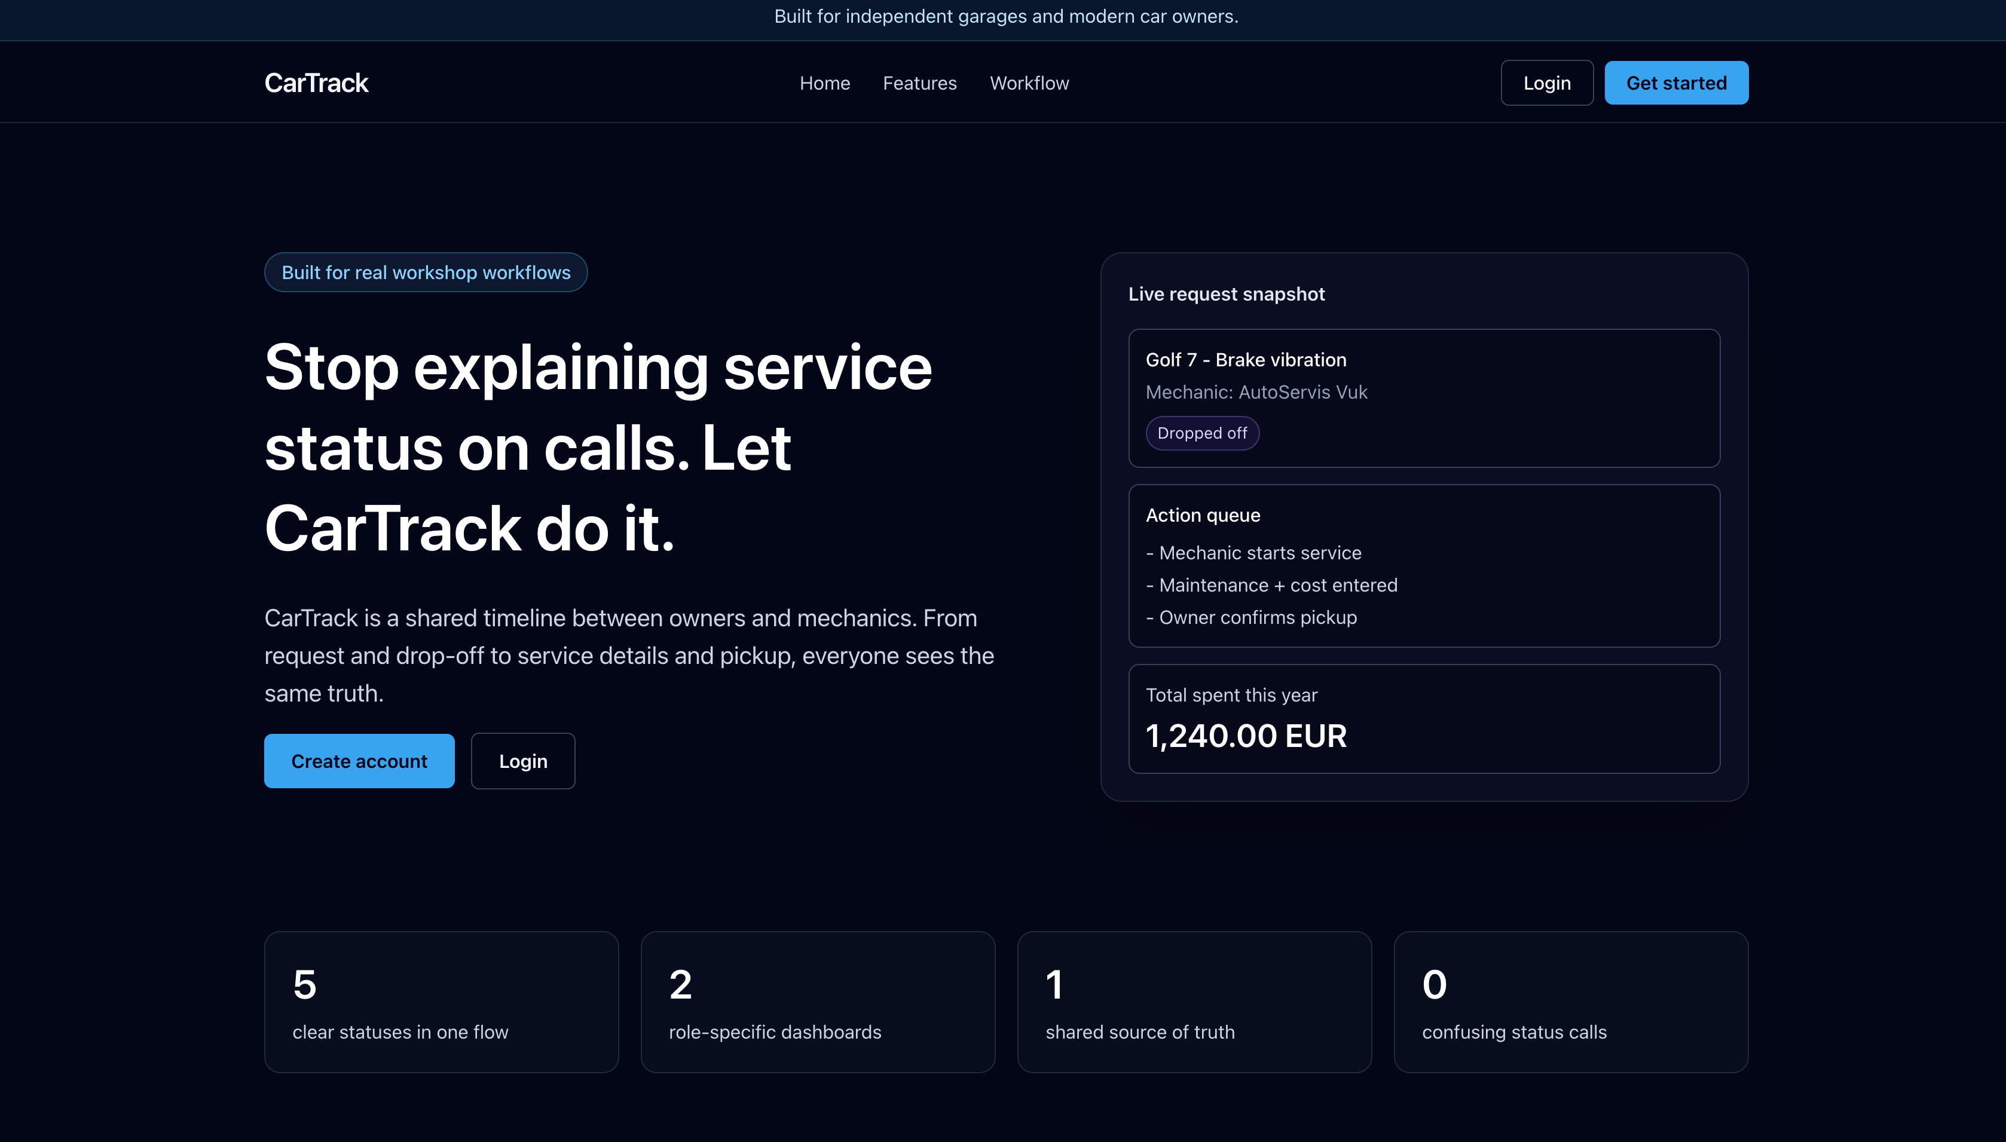Click the Create account button
2006x1142 pixels.
(359, 760)
